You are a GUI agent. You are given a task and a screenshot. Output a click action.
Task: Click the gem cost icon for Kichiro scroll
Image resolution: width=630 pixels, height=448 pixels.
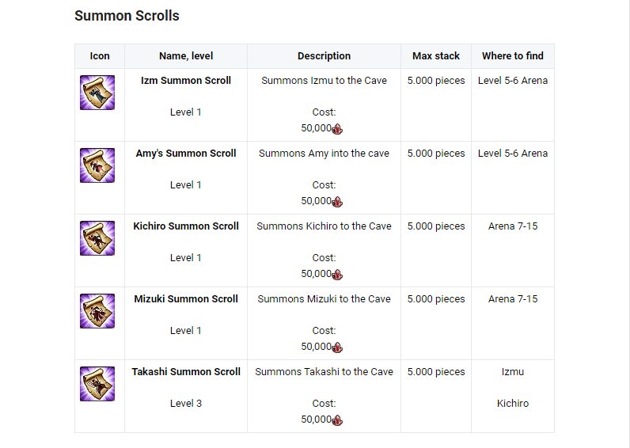(x=337, y=275)
